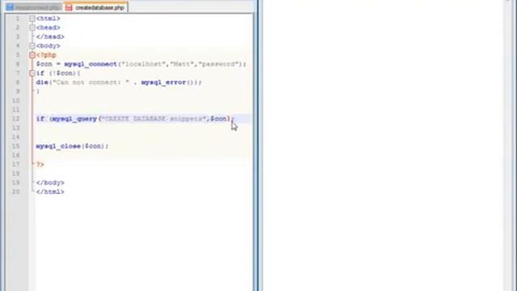
Task: Click the </body> tag on line 19
Action: (50, 183)
